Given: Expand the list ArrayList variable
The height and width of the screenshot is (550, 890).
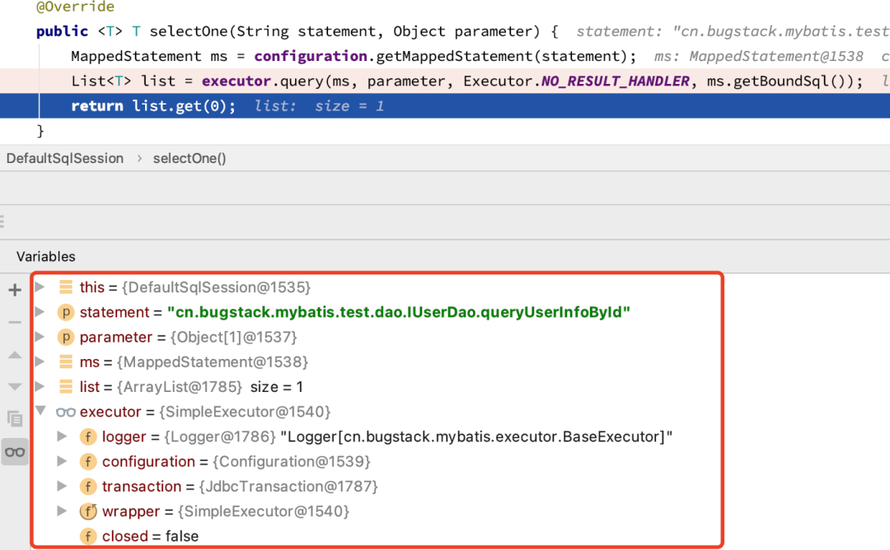Looking at the screenshot, I should pyautogui.click(x=40, y=387).
